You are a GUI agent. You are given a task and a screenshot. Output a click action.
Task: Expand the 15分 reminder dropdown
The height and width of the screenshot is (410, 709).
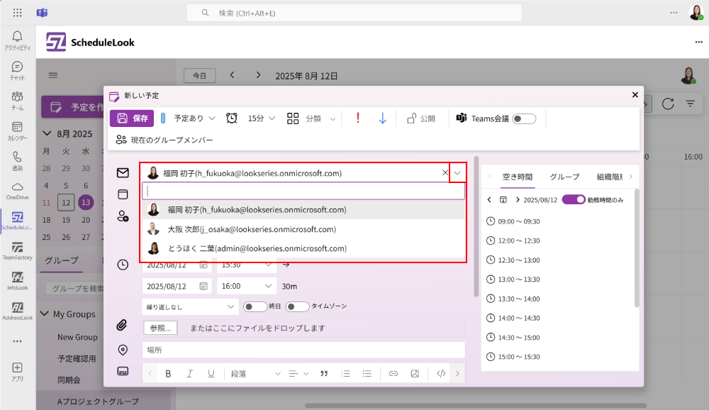click(x=261, y=118)
